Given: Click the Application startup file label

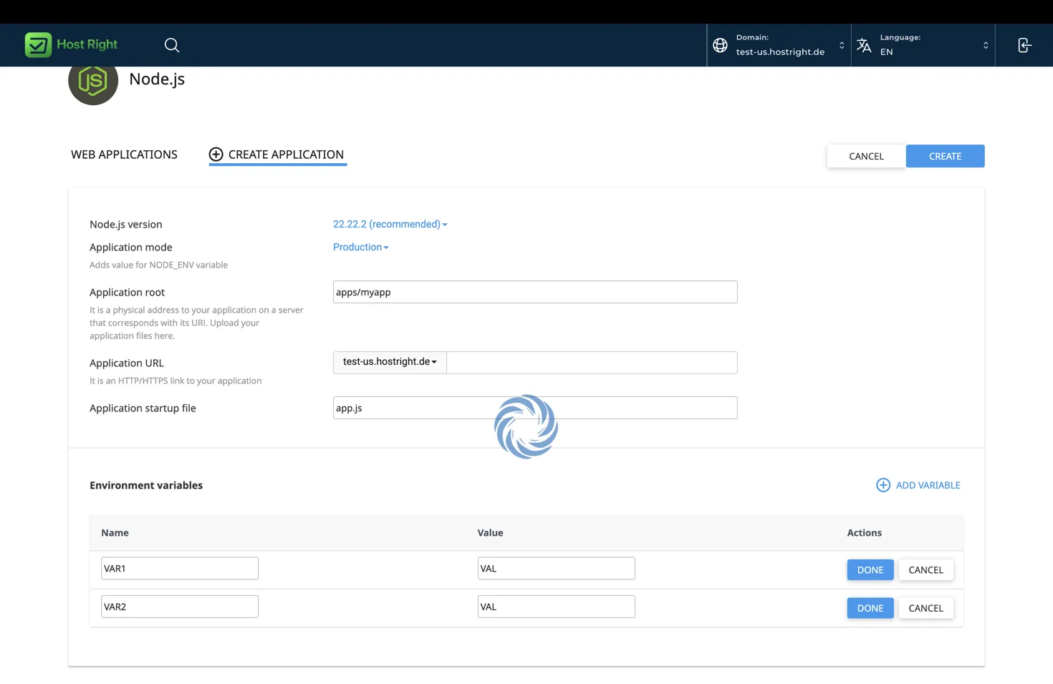Looking at the screenshot, I should [x=143, y=408].
